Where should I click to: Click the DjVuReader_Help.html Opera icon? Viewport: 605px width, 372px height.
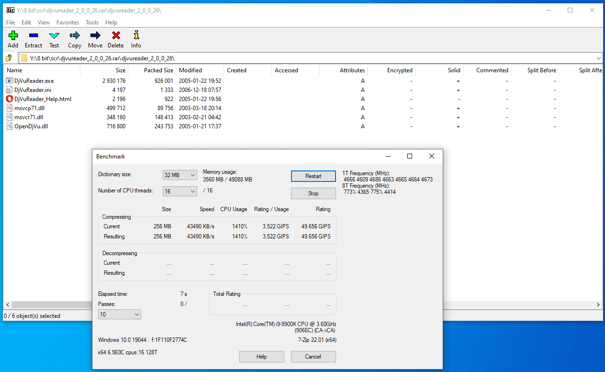(x=10, y=99)
